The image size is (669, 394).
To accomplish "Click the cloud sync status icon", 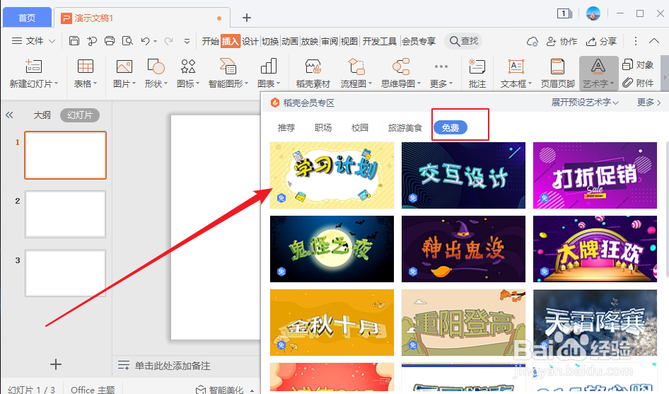I will [x=532, y=42].
